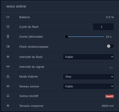Open the Mode d'alerte dropdown showing Stop

coord(88,76)
